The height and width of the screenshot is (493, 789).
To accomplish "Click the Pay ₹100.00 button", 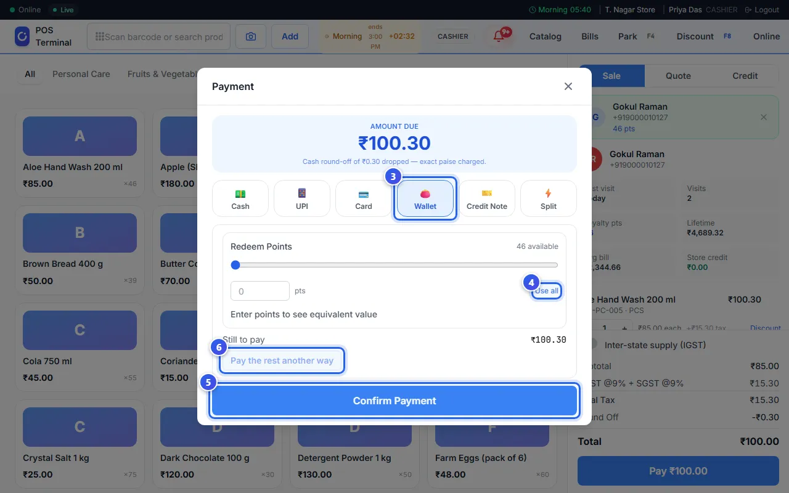I will 677,471.
